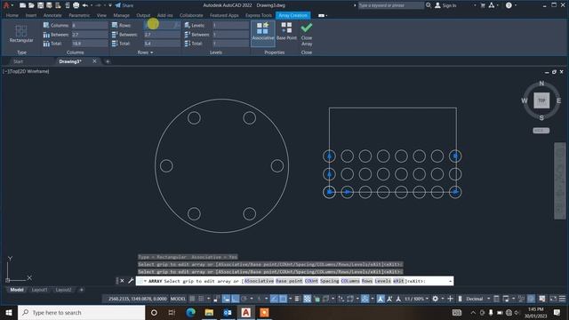Click the Help question mark icon
The height and width of the screenshot is (320, 569).
click(x=509, y=5)
